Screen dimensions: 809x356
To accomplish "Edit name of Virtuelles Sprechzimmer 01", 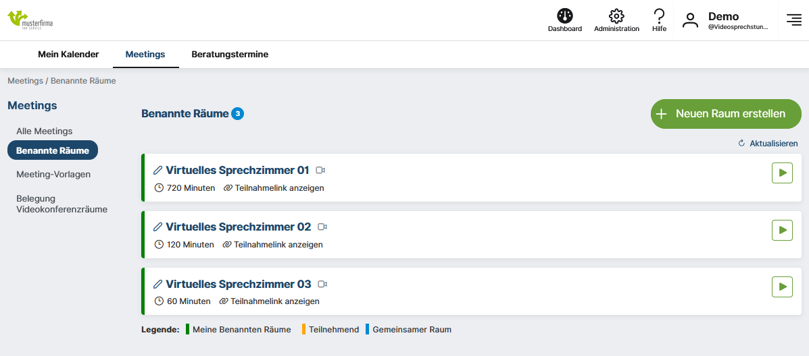I will pyautogui.click(x=158, y=171).
